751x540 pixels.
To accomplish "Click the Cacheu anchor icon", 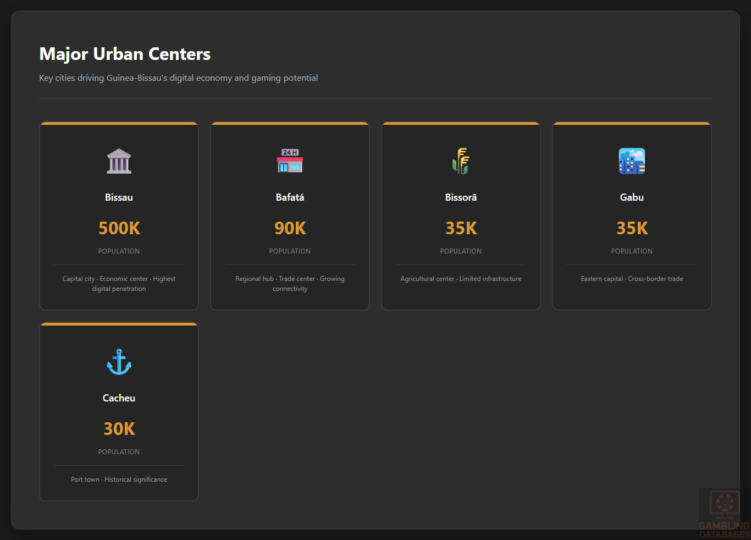I will 119,362.
